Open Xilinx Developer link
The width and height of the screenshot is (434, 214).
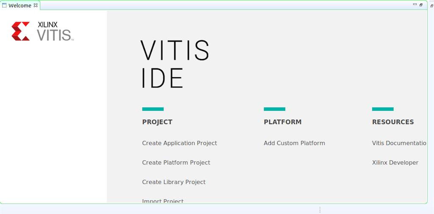coord(395,163)
